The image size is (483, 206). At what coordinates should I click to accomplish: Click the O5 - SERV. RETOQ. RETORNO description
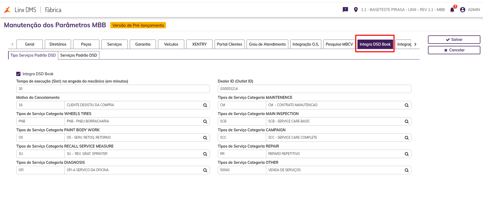tap(89, 138)
